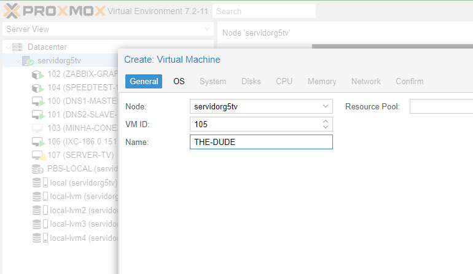Select the PBS-LOCAL storage entry

(x=82, y=168)
